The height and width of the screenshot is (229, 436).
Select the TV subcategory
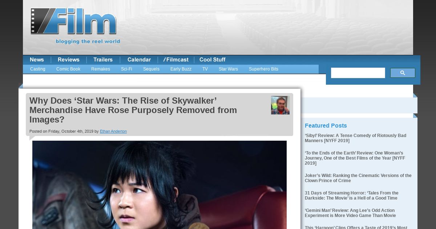click(x=205, y=69)
